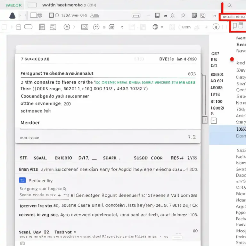
Task: Click the document icon in second toolbar
Action: pyautogui.click(x=19, y=27)
